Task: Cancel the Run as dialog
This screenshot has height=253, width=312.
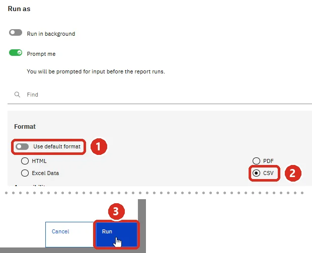Action: pos(70,235)
